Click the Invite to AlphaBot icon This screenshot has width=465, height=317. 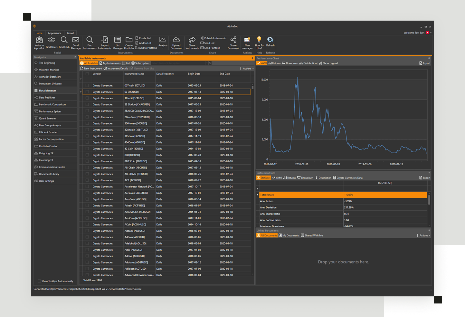(x=39, y=40)
